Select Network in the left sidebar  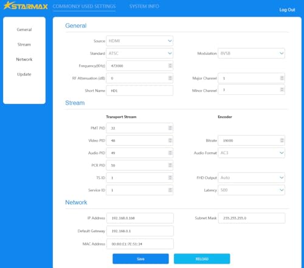point(24,60)
